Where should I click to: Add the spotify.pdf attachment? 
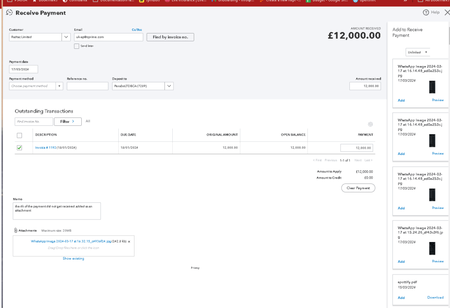pyautogui.click(x=401, y=297)
